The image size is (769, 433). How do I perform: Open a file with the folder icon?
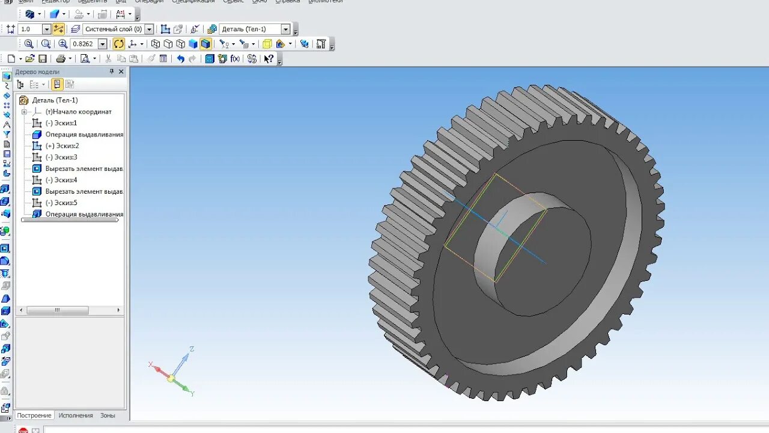tap(30, 58)
